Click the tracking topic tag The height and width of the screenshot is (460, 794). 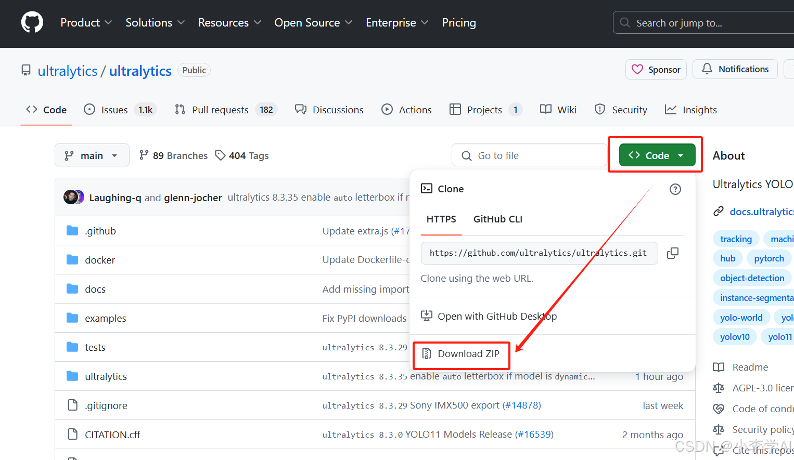tap(736, 239)
